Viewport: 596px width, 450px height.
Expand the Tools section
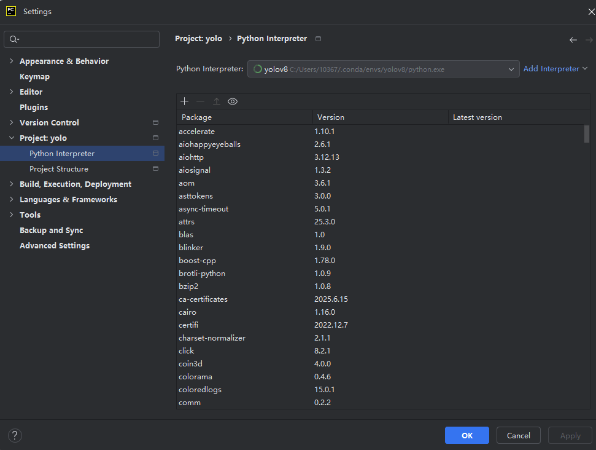[12, 215]
